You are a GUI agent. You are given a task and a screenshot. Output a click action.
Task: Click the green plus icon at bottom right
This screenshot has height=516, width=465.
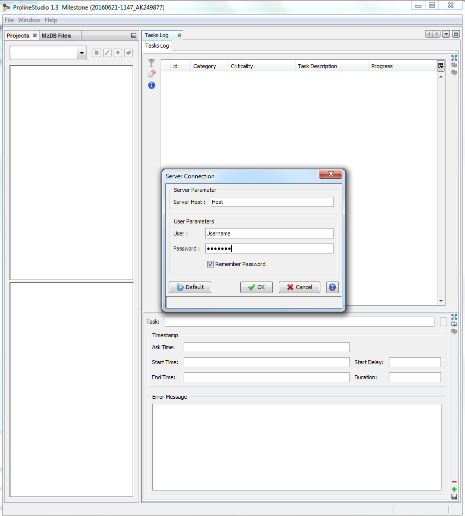click(x=454, y=489)
